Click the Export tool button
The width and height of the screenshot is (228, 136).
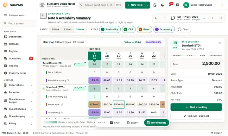[132, 123]
